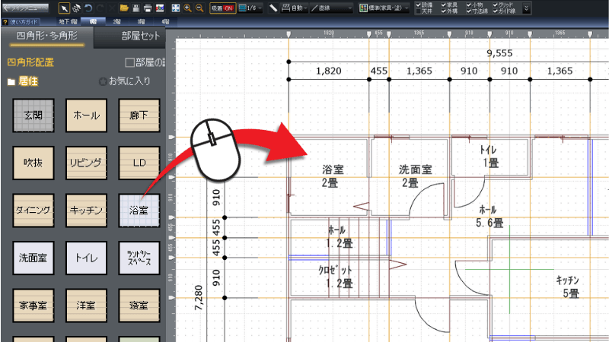
Task: Click the zoom in magnifier
Action: click(x=188, y=8)
